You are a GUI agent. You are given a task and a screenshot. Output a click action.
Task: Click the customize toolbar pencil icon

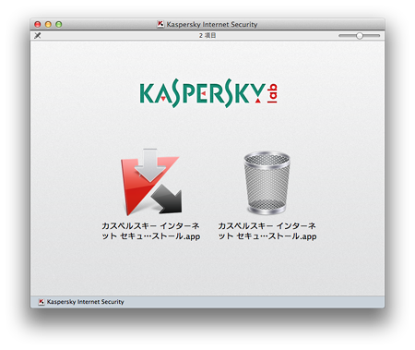(38, 36)
